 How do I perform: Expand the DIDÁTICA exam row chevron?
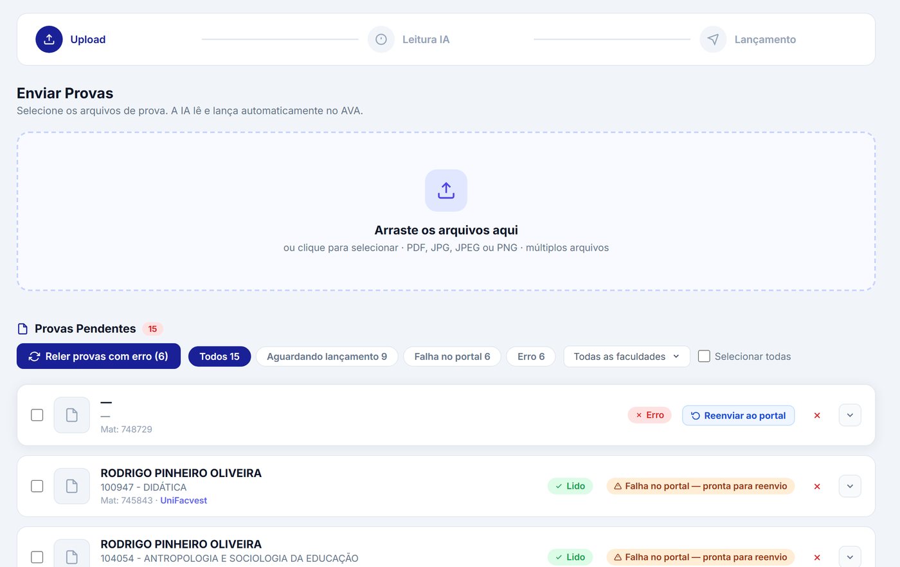[x=850, y=486]
